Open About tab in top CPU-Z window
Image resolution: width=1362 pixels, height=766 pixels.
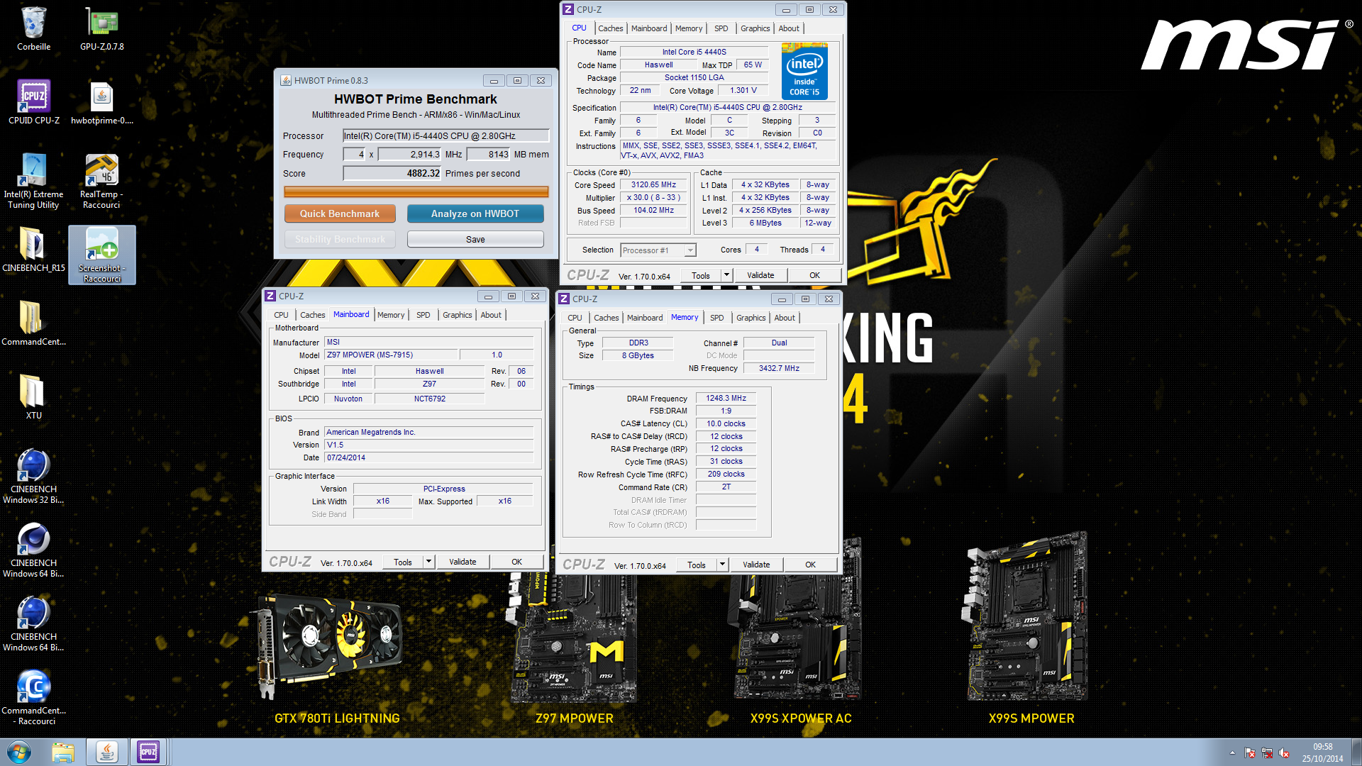point(788,28)
